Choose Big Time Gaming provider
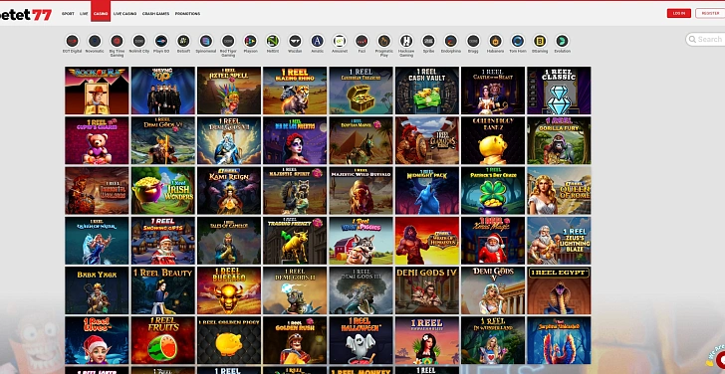Screen dimensions: 725x374 (117, 41)
